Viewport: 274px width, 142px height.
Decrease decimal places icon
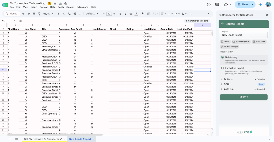[69, 14]
